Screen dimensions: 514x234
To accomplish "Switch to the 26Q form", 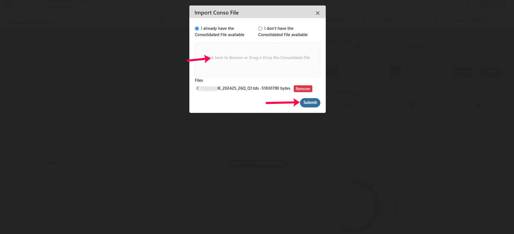I will point(118,21).
